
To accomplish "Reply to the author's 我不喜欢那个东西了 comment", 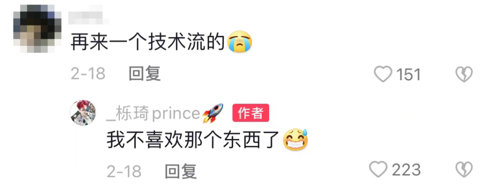I will click(181, 171).
